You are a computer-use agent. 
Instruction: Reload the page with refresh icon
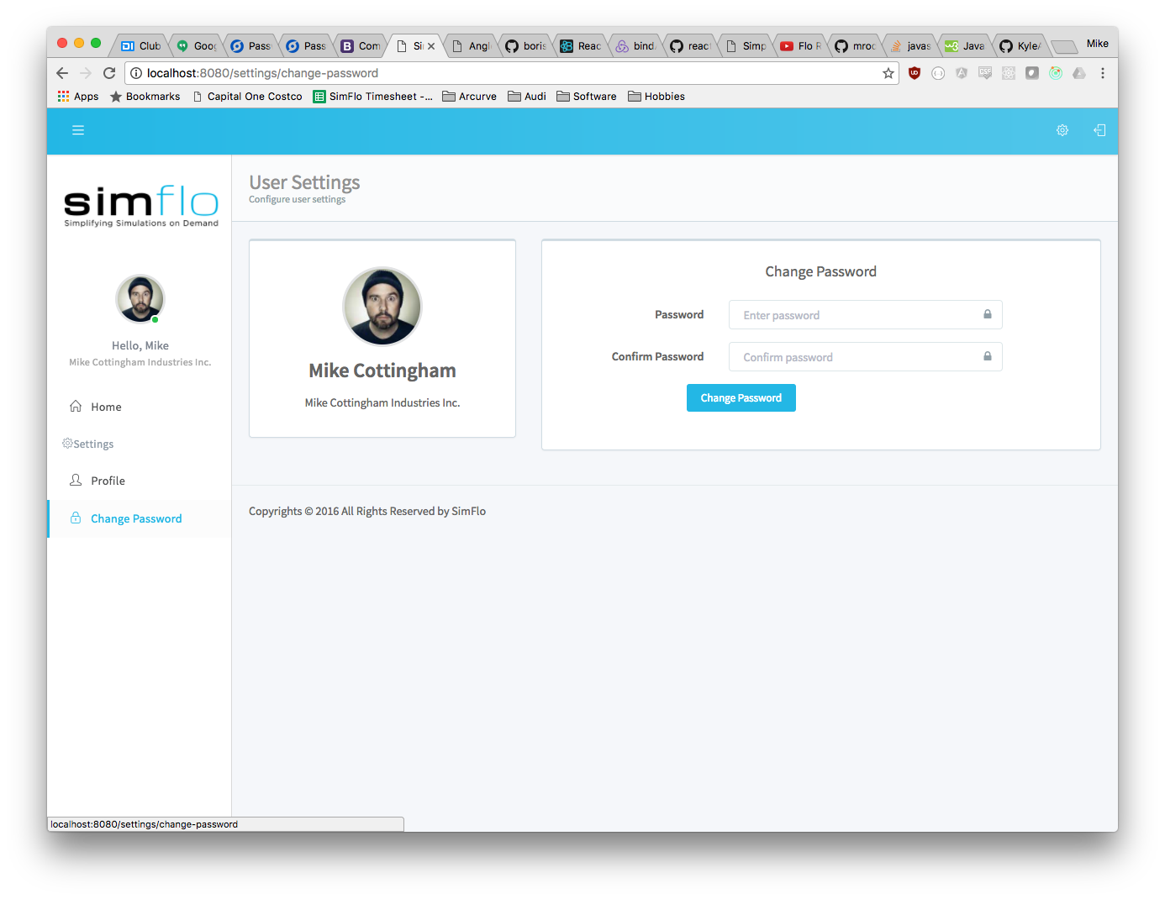click(109, 73)
